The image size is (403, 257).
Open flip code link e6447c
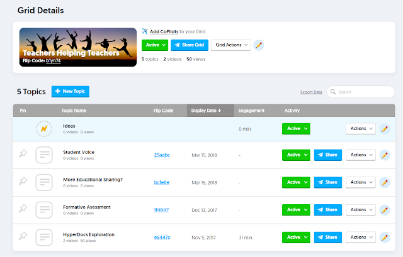pyautogui.click(x=162, y=238)
